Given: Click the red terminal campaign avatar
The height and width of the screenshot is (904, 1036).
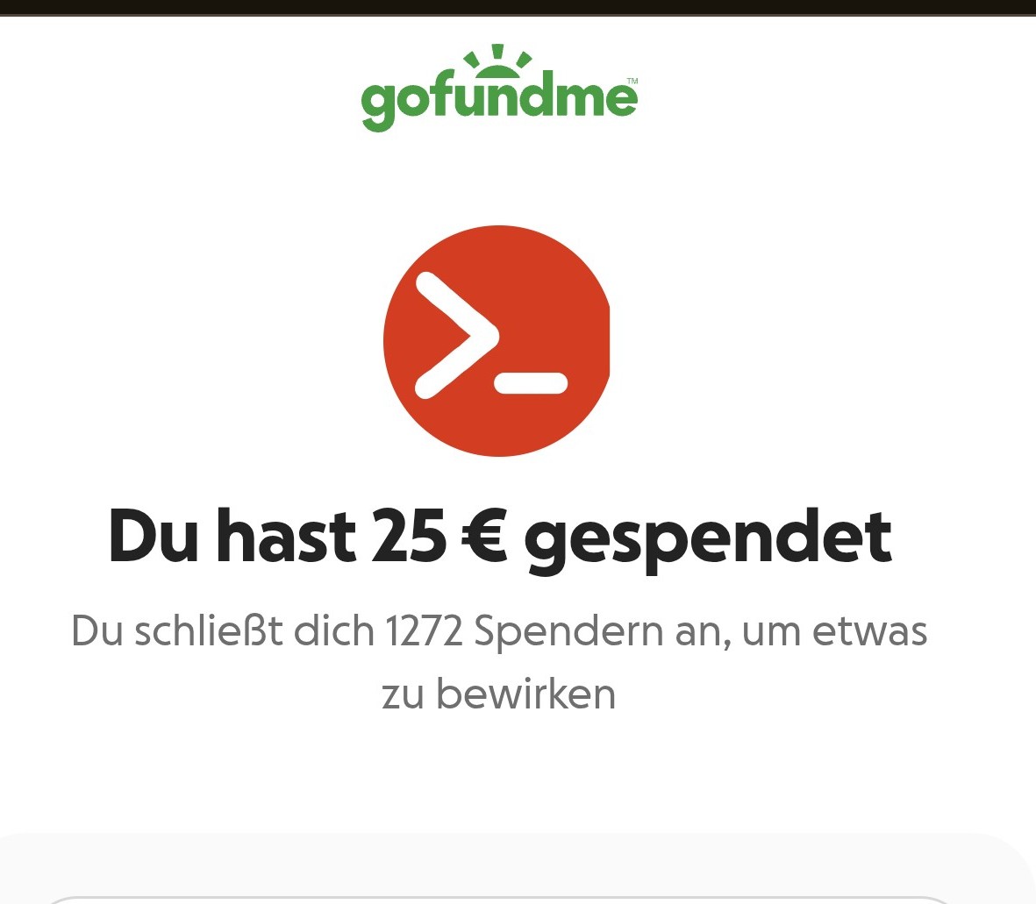Looking at the screenshot, I should pyautogui.click(x=497, y=341).
